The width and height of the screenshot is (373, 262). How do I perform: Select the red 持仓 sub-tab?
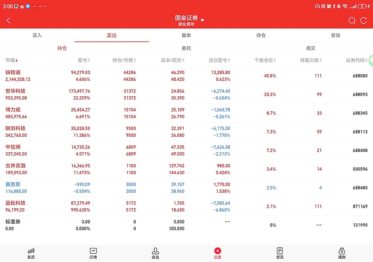point(62,48)
